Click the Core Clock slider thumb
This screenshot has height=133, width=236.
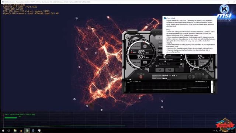click(164, 57)
